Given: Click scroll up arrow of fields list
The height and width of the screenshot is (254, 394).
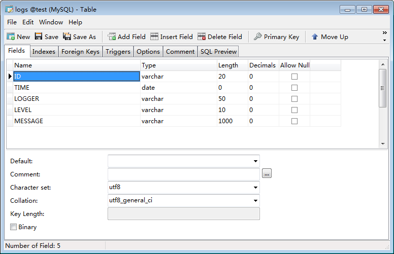Looking at the screenshot, I should click(x=383, y=64).
